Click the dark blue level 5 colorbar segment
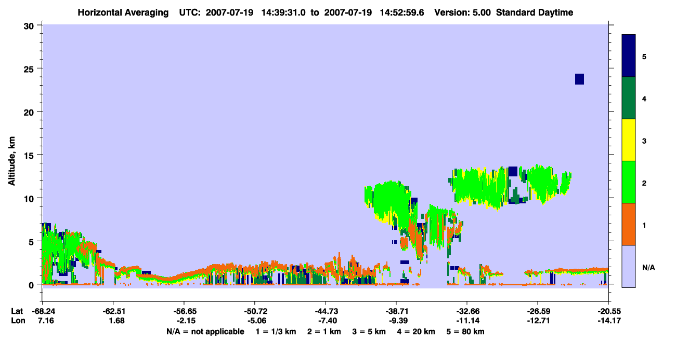 click(x=629, y=56)
